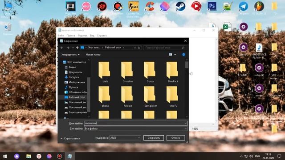This screenshot has width=285, height=160.
Task: Select the 'Release' folder
Action: pos(127,96)
